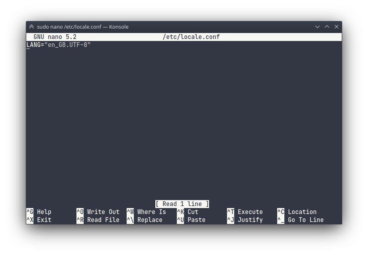Click the '/etc/locale.conf' filename in nano header

[191, 37]
